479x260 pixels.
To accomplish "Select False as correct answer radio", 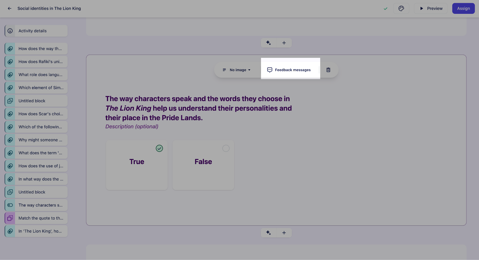I will tap(226, 148).
